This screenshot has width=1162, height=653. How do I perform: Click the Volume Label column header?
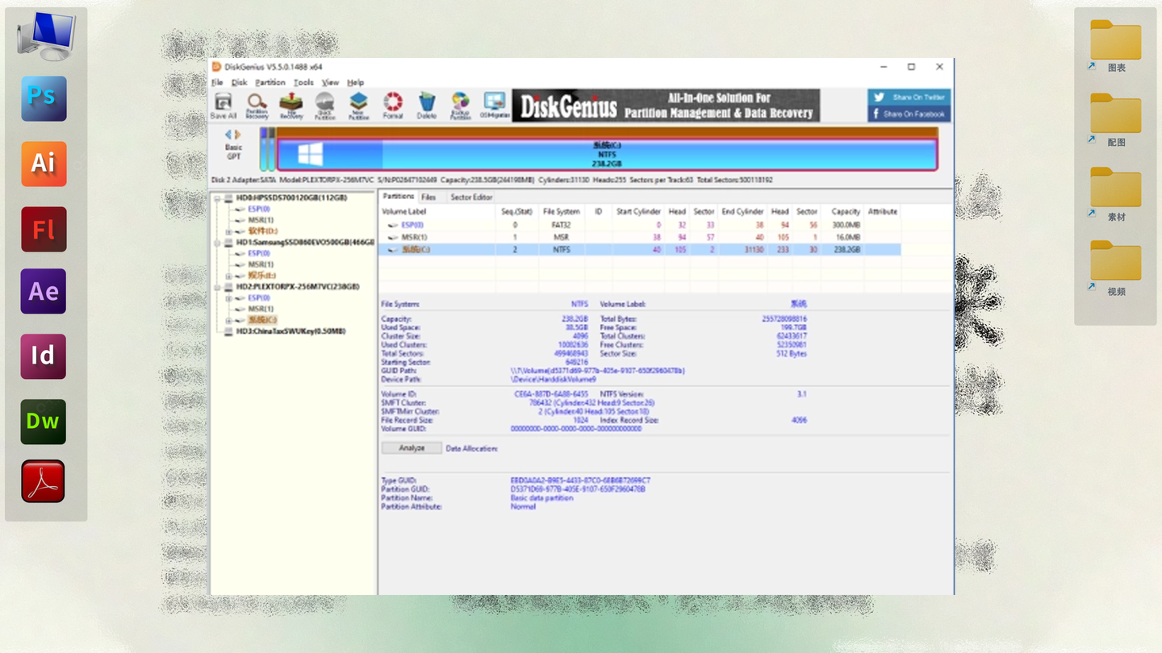click(403, 212)
